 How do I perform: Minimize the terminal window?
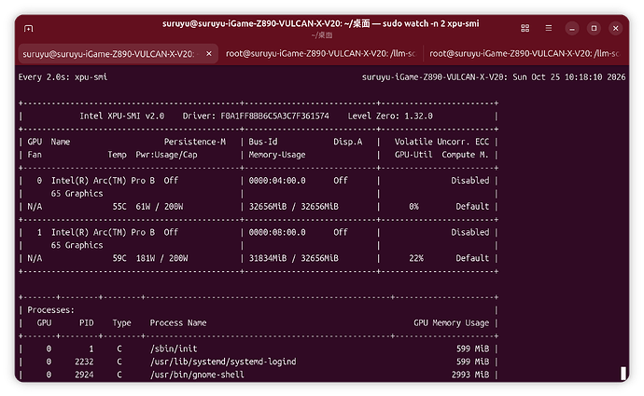point(572,28)
